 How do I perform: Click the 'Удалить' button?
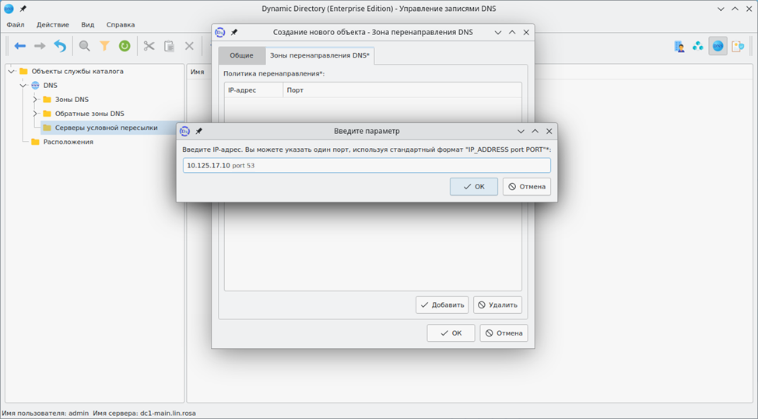point(497,305)
